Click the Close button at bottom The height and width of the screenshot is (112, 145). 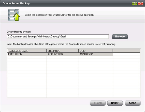click(x=133, y=103)
